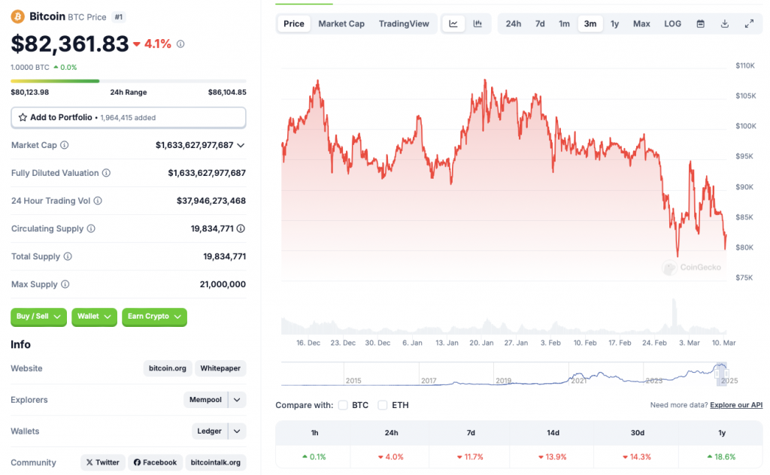The image size is (770, 475).
Task: Open the Total Supply info icon
Action: tap(68, 256)
